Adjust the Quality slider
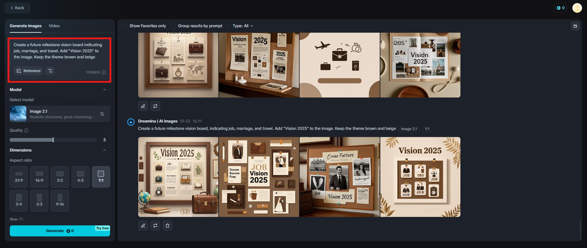This screenshot has width=587, height=248. [x=53, y=140]
